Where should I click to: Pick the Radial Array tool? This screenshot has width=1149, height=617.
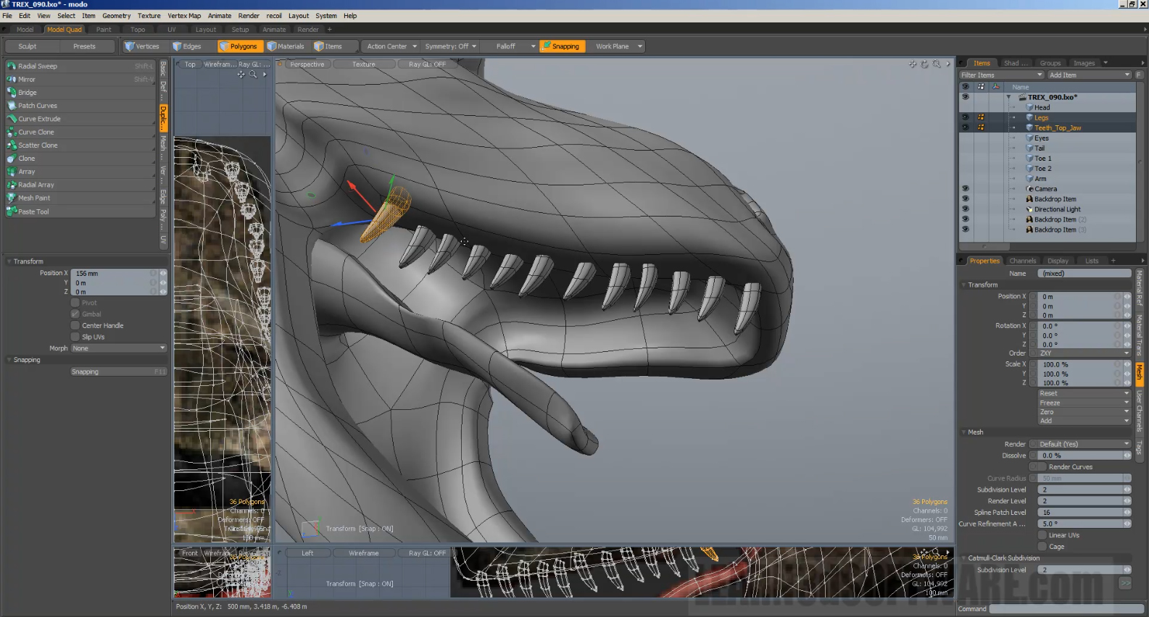[x=36, y=185]
